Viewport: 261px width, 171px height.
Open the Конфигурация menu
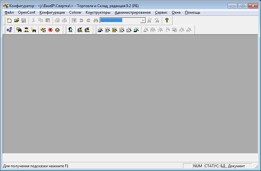click(52, 12)
